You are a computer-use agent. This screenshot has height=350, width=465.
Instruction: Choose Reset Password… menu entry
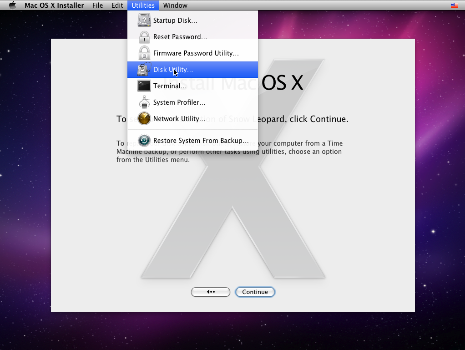coord(192,37)
